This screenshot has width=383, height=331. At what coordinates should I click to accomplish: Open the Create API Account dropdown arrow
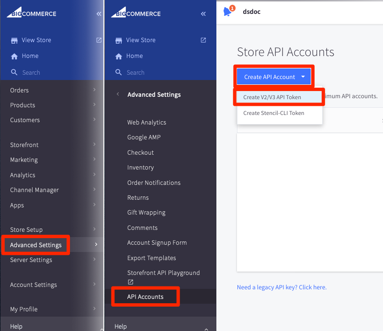coord(303,77)
